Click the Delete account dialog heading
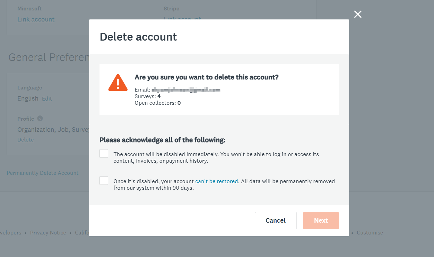Viewport: 434px width, 257px height. [138, 37]
